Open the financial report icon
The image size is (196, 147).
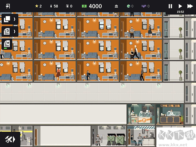click(x=7, y=31)
